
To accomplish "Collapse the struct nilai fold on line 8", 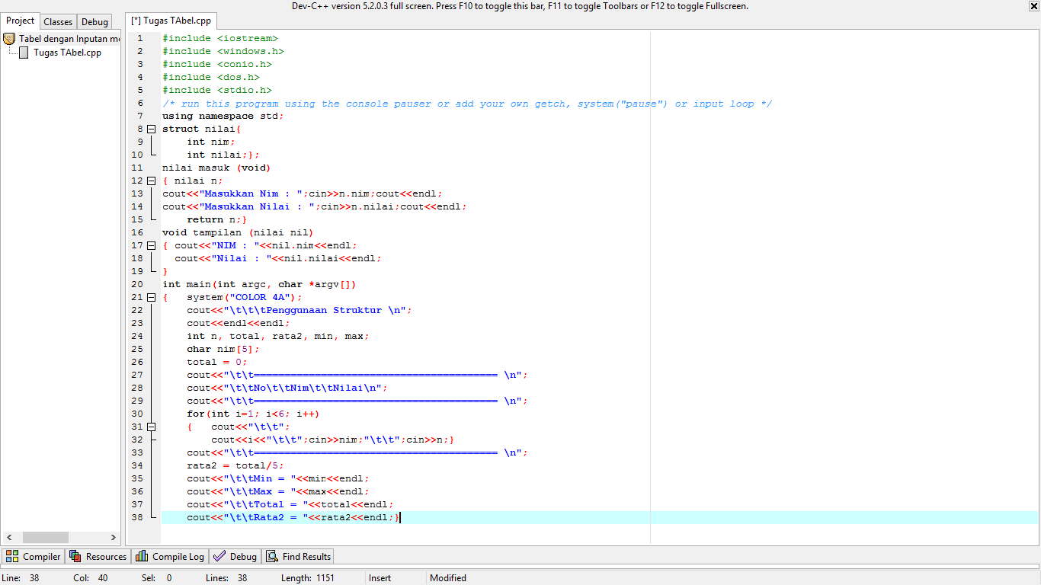I will click(152, 129).
